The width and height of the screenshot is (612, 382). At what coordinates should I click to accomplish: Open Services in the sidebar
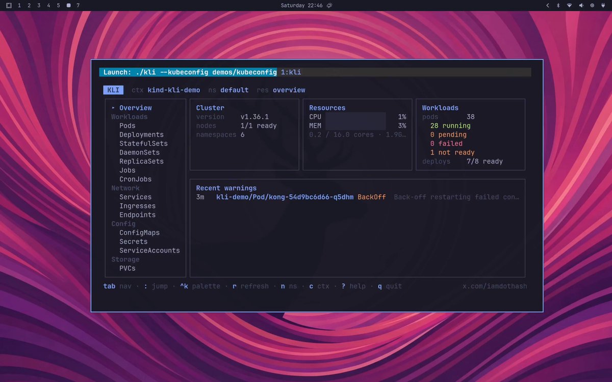[x=136, y=197]
